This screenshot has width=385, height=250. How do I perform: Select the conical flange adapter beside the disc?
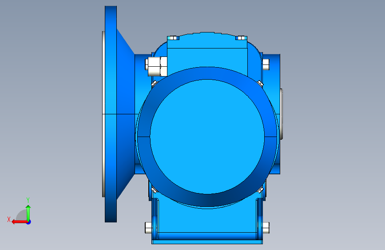[x=125, y=114]
